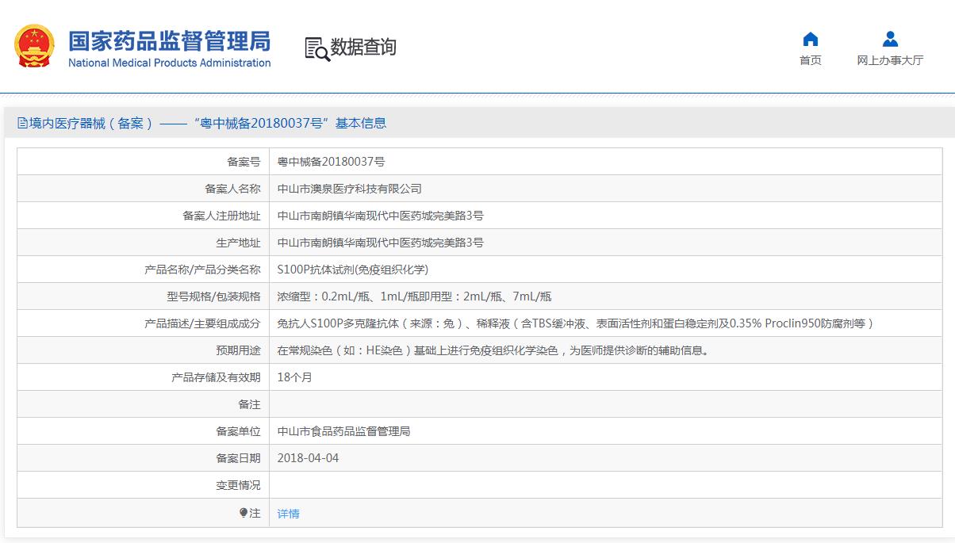Screen dimensions: 955x543
Task: Click the 数据查询 magnifier document icon
Action: coord(316,48)
